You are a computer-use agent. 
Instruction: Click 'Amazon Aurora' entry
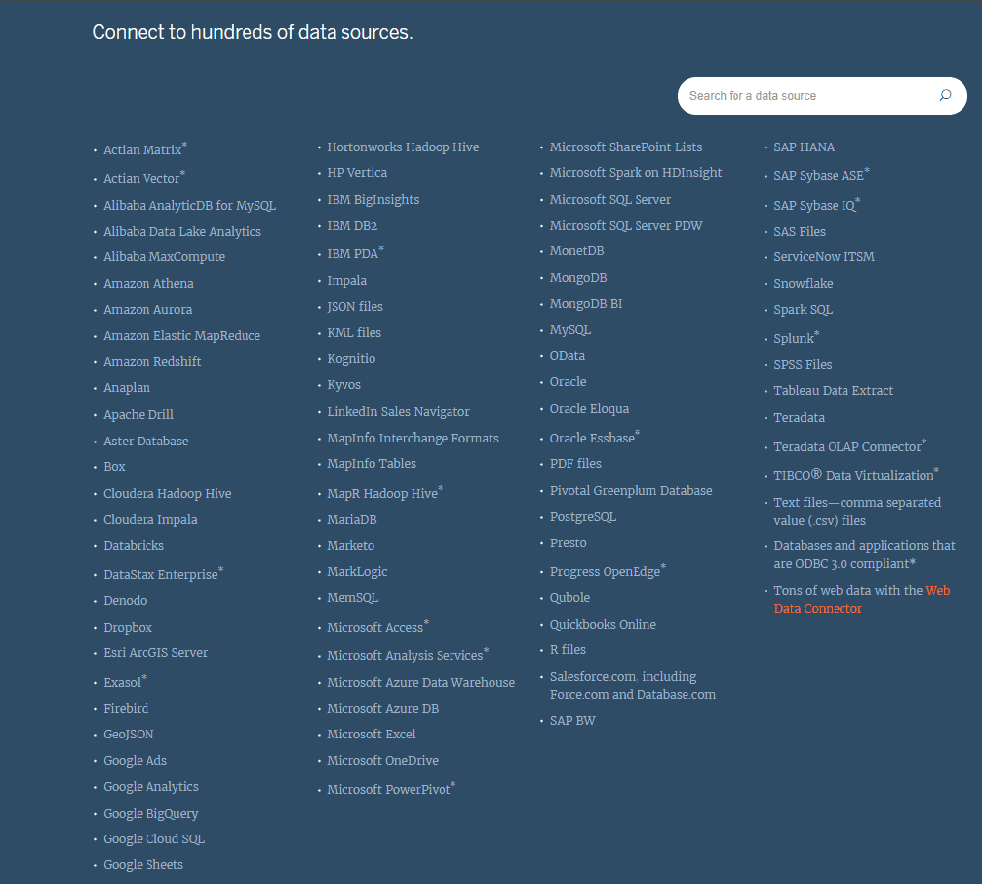147,309
